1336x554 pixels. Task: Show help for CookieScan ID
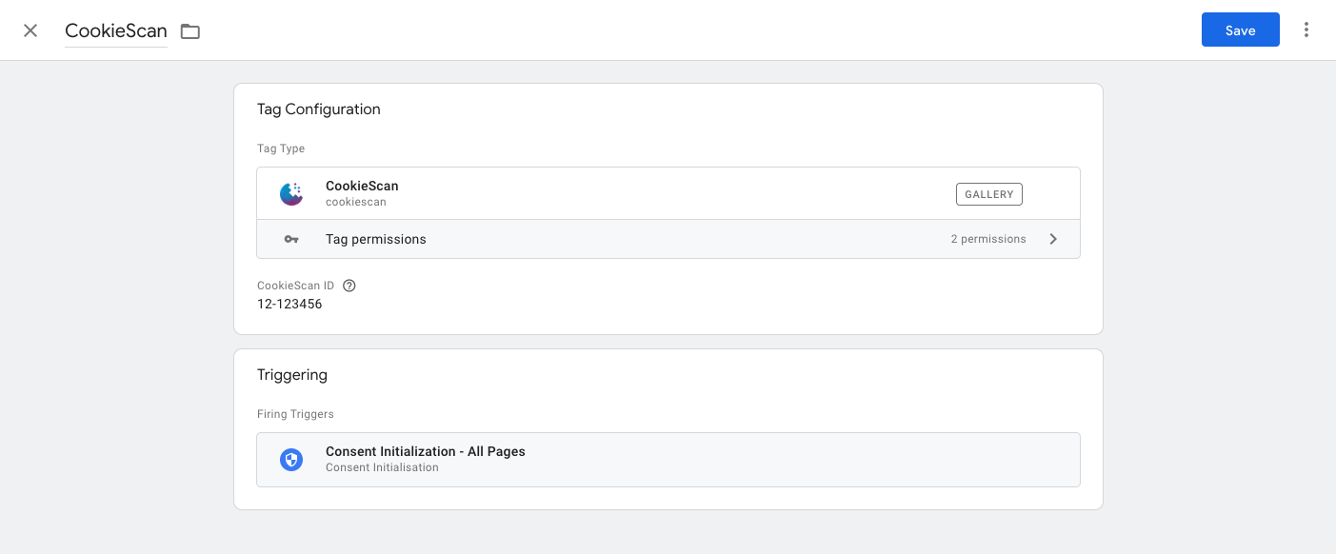pos(349,286)
